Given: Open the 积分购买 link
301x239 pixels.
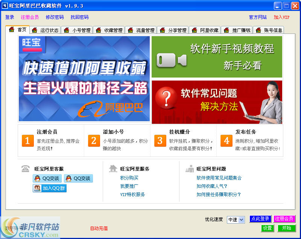Looking at the screenshot, I should pyautogui.click(x=129, y=178).
